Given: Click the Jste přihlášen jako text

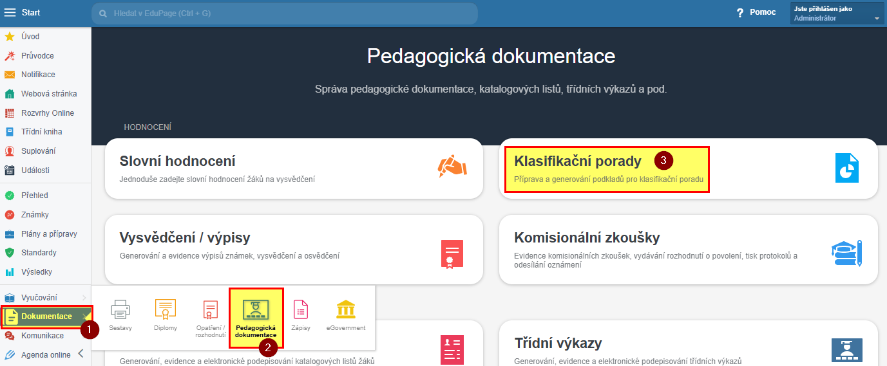Looking at the screenshot, I should tap(823, 9).
